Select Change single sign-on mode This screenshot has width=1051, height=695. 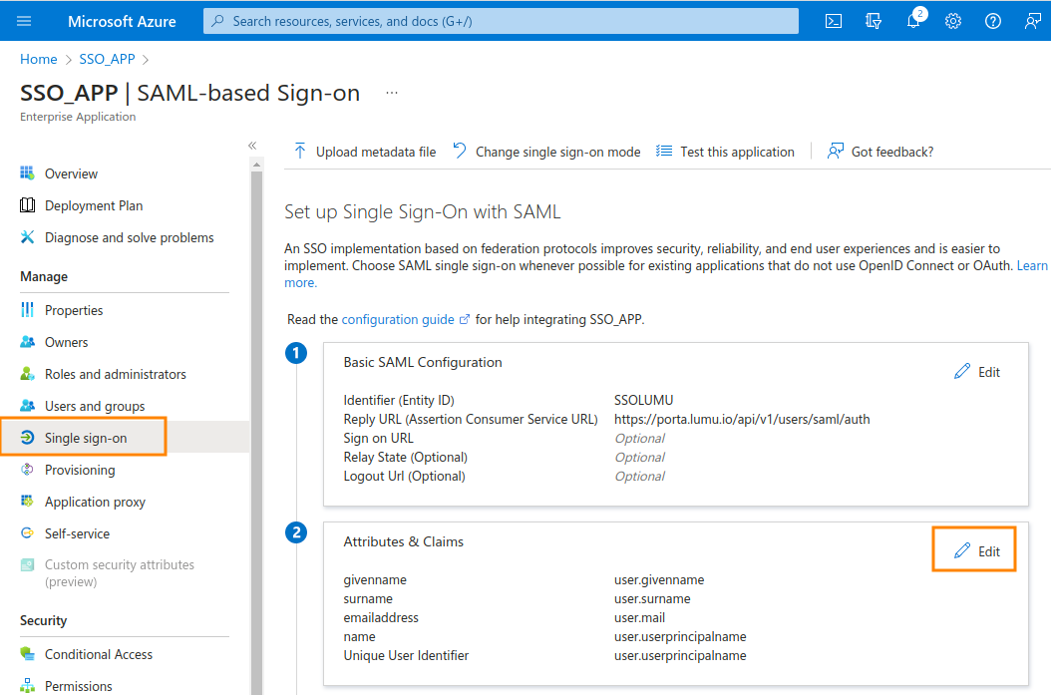point(546,152)
